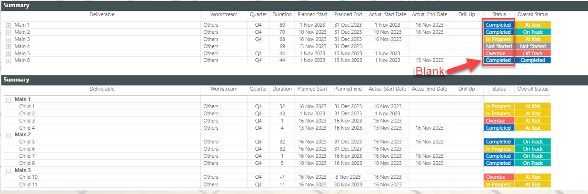The height and width of the screenshot is (194, 588).
Task: Sort by Quarter header in top table
Action: [x=259, y=14]
